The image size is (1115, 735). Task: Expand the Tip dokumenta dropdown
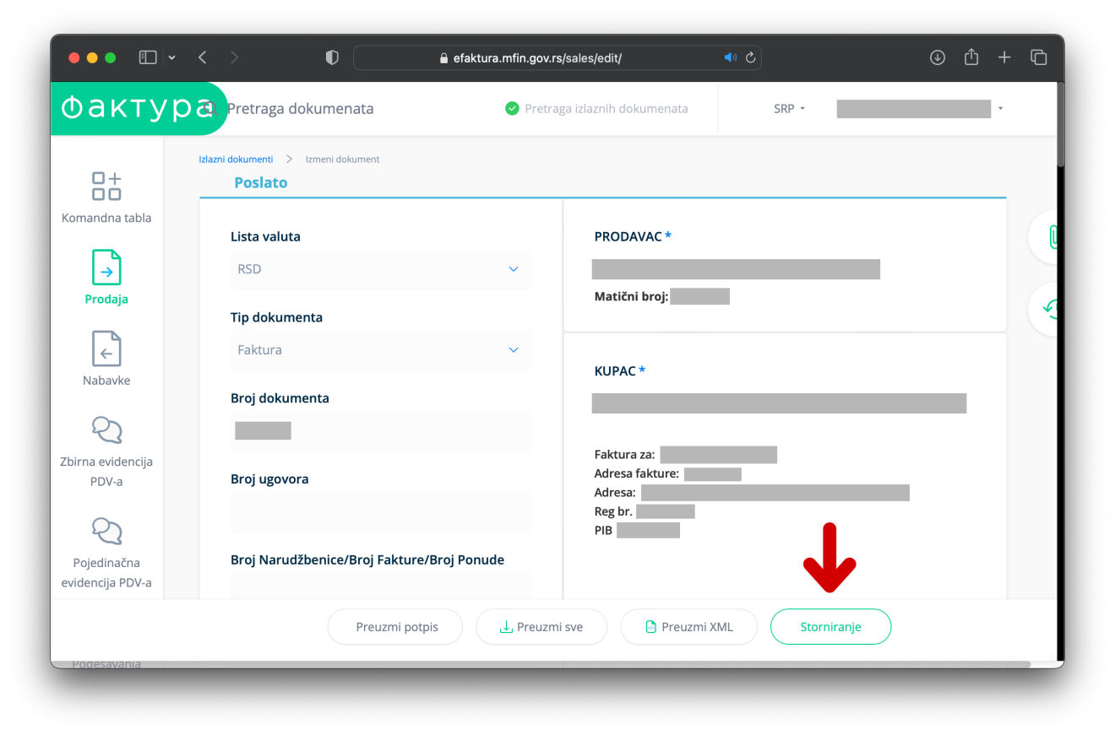click(x=380, y=350)
